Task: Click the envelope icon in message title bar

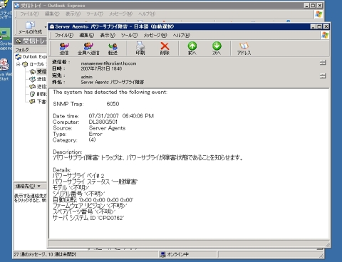Action: pos(52,26)
